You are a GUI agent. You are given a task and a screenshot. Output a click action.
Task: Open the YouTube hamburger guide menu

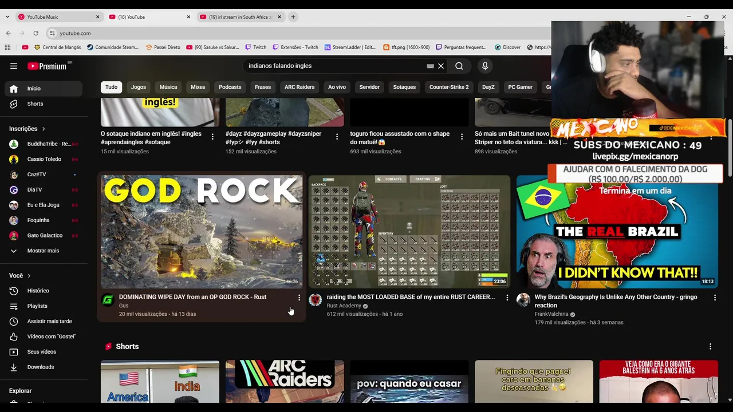[x=14, y=66]
